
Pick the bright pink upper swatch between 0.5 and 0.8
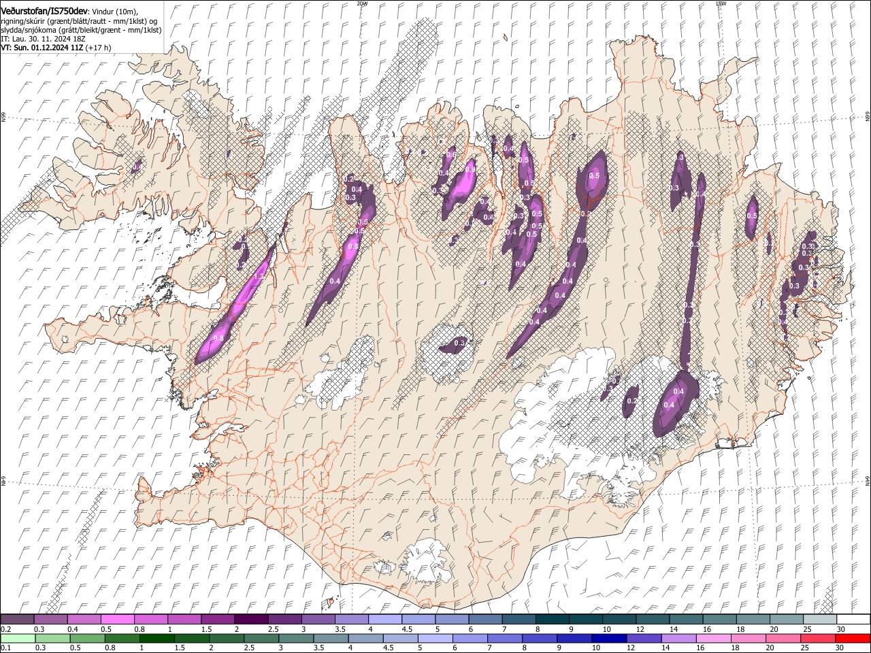point(117,620)
